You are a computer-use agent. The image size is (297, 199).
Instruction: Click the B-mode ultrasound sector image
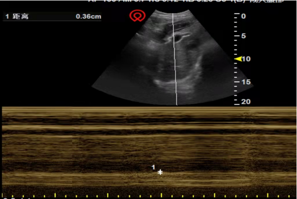(172, 57)
